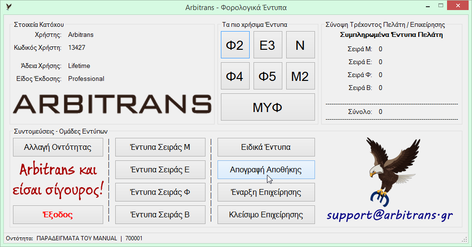472x247 pixels.
Task: Click 'Συμπληρωμένα Έντυπα Πελάτη' heading
Action: coord(391,34)
